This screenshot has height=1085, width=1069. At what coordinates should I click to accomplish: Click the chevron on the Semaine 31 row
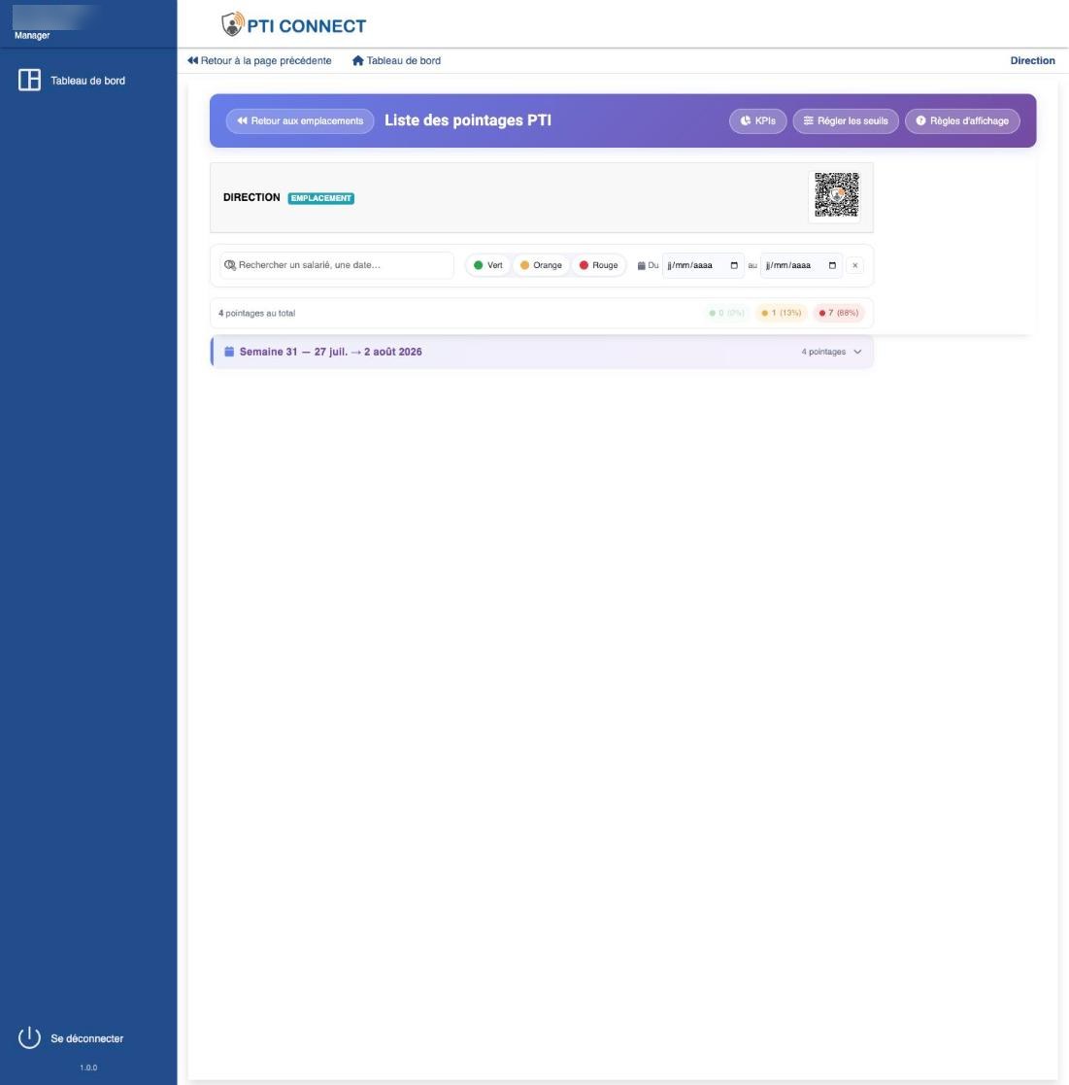coord(857,352)
